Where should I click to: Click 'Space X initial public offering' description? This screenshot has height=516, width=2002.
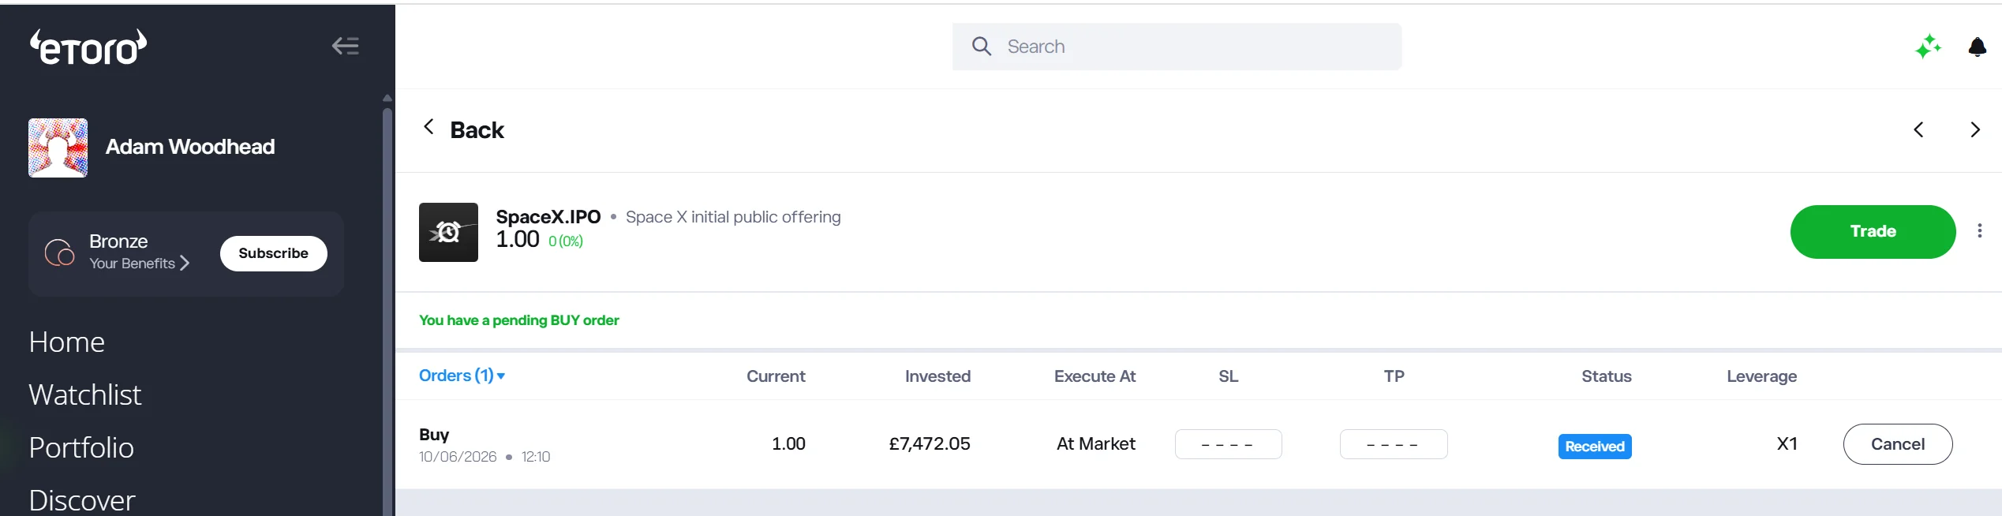tap(733, 217)
